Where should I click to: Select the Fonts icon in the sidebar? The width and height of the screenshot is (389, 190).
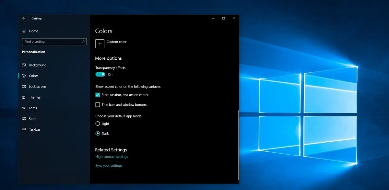tap(24, 108)
